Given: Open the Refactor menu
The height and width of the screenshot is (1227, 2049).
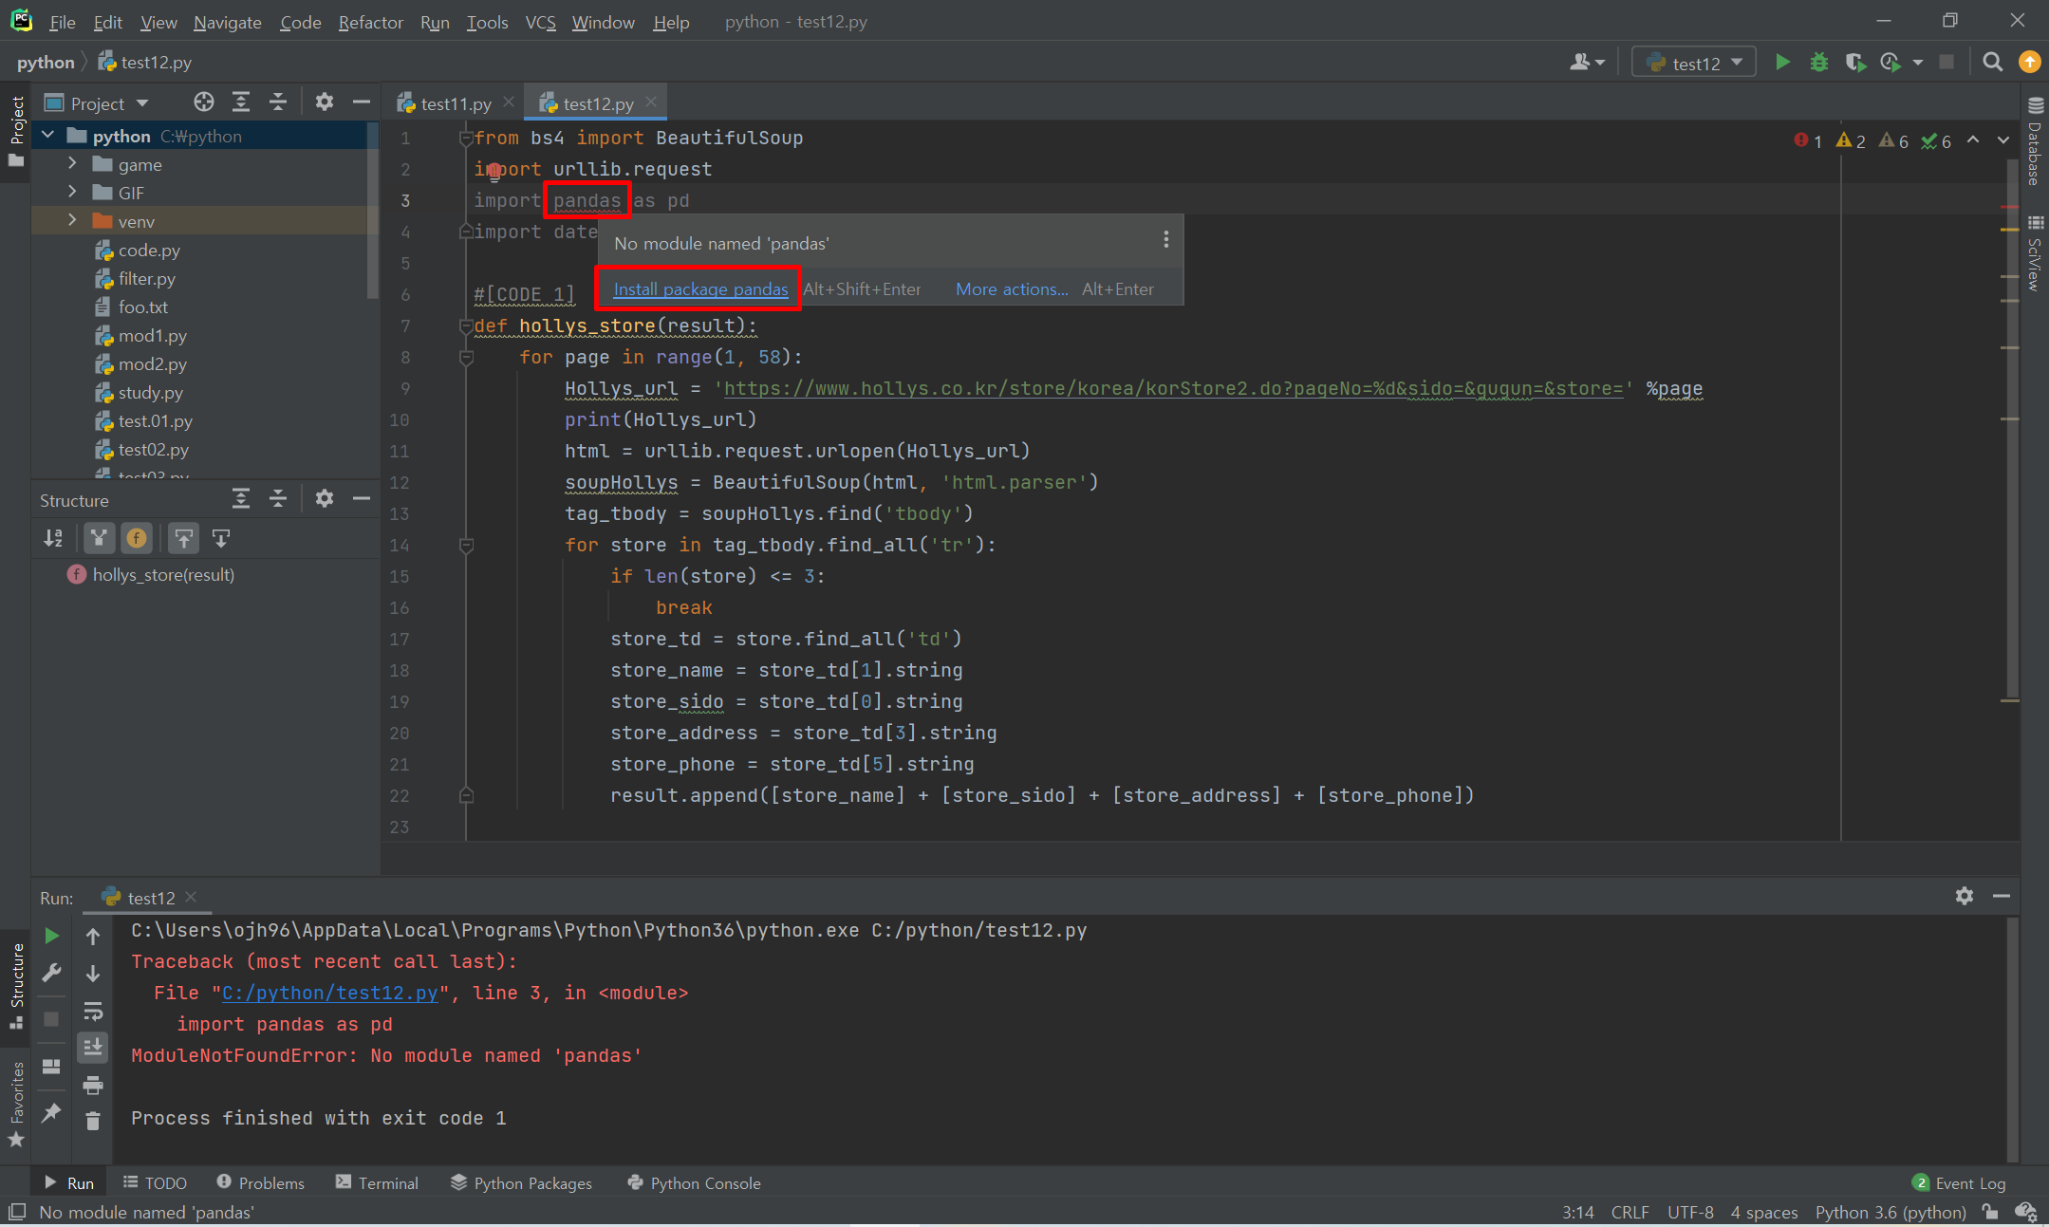Looking at the screenshot, I should point(370,22).
